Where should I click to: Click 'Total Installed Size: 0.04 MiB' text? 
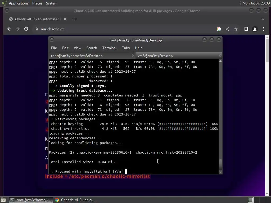(x=82, y=162)
